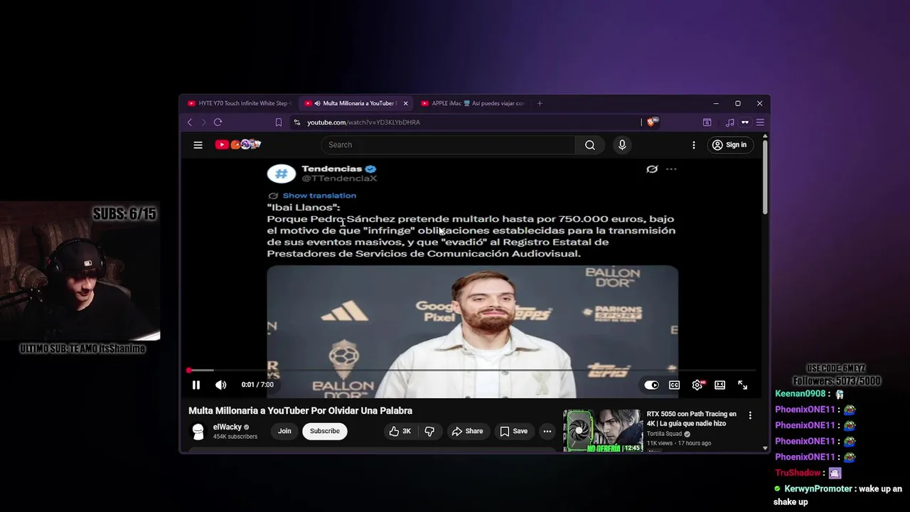Like the video with the thumbs up button
The width and height of the screenshot is (910, 512).
pos(400,431)
